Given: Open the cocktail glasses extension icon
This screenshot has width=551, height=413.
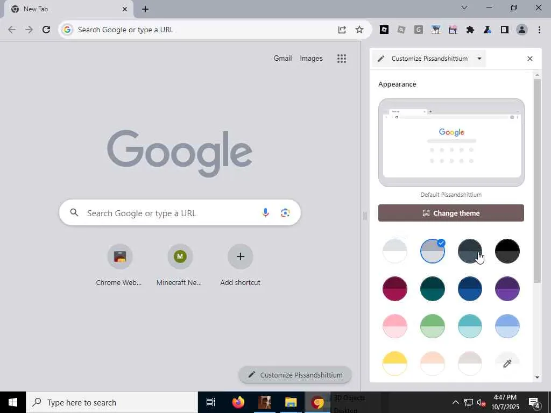Looking at the screenshot, I should 436,30.
